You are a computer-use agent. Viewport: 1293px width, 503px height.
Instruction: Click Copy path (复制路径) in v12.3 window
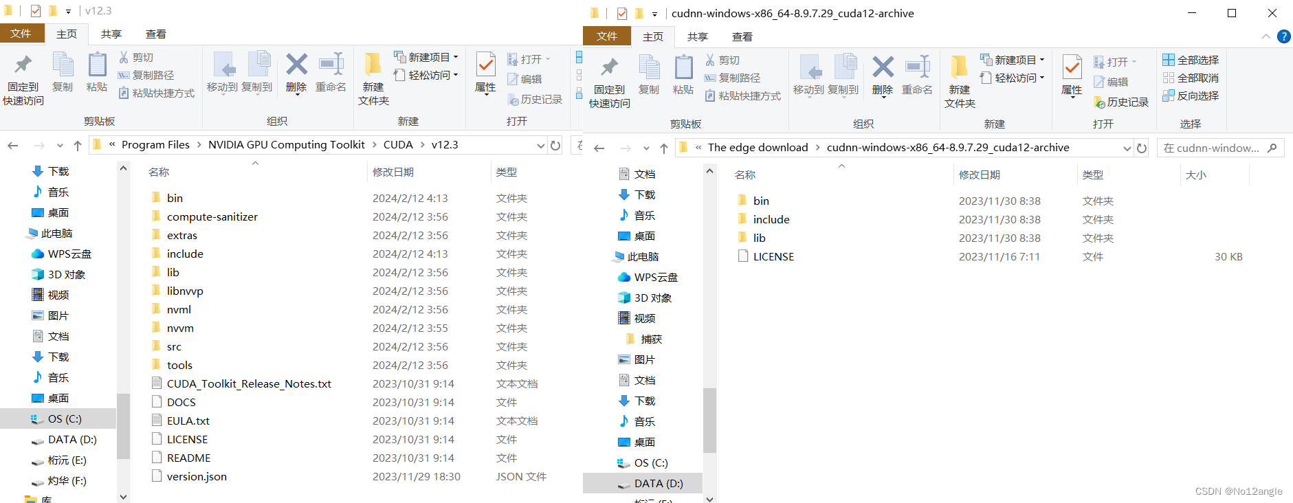click(x=146, y=75)
